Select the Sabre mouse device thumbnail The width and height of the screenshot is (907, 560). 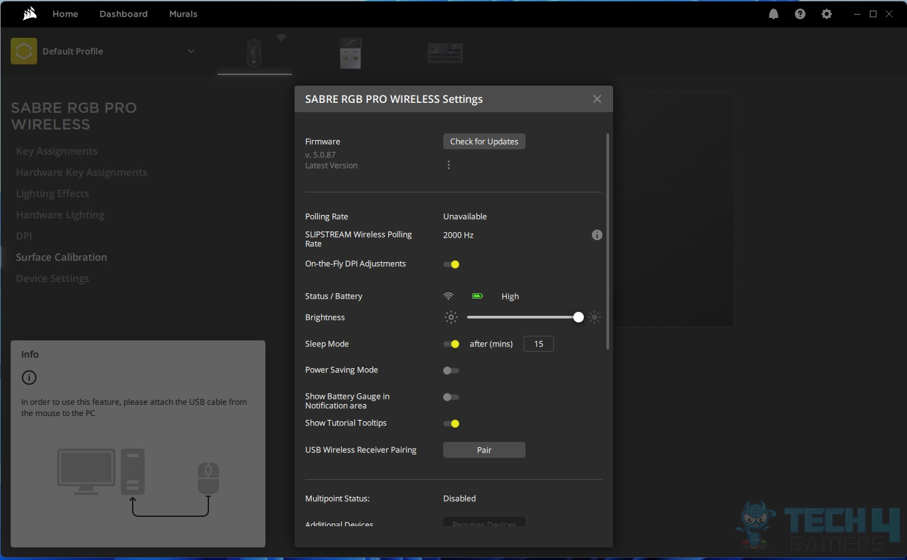254,52
